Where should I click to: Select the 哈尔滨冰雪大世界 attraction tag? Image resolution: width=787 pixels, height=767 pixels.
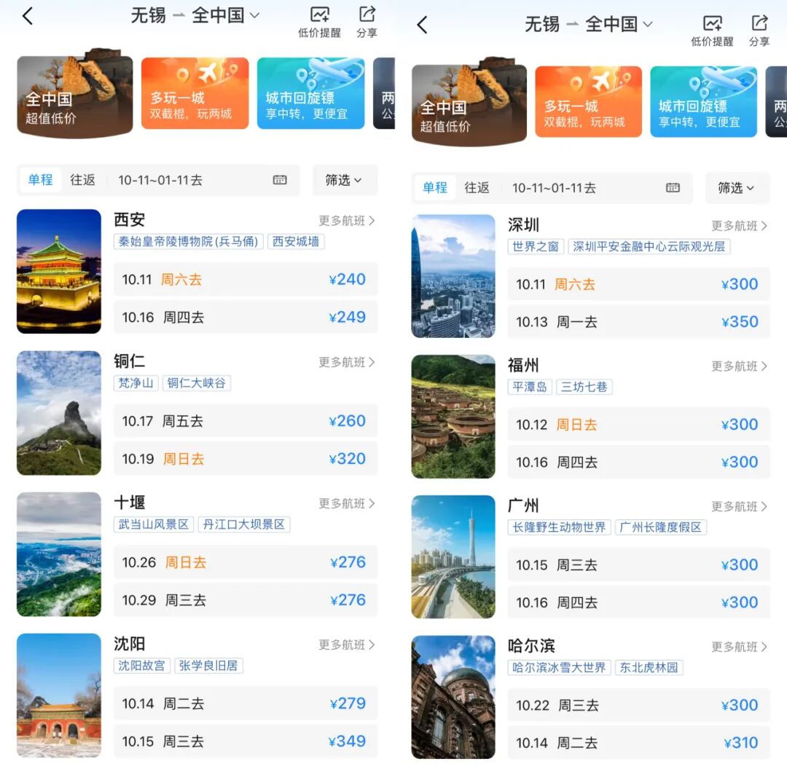(559, 667)
